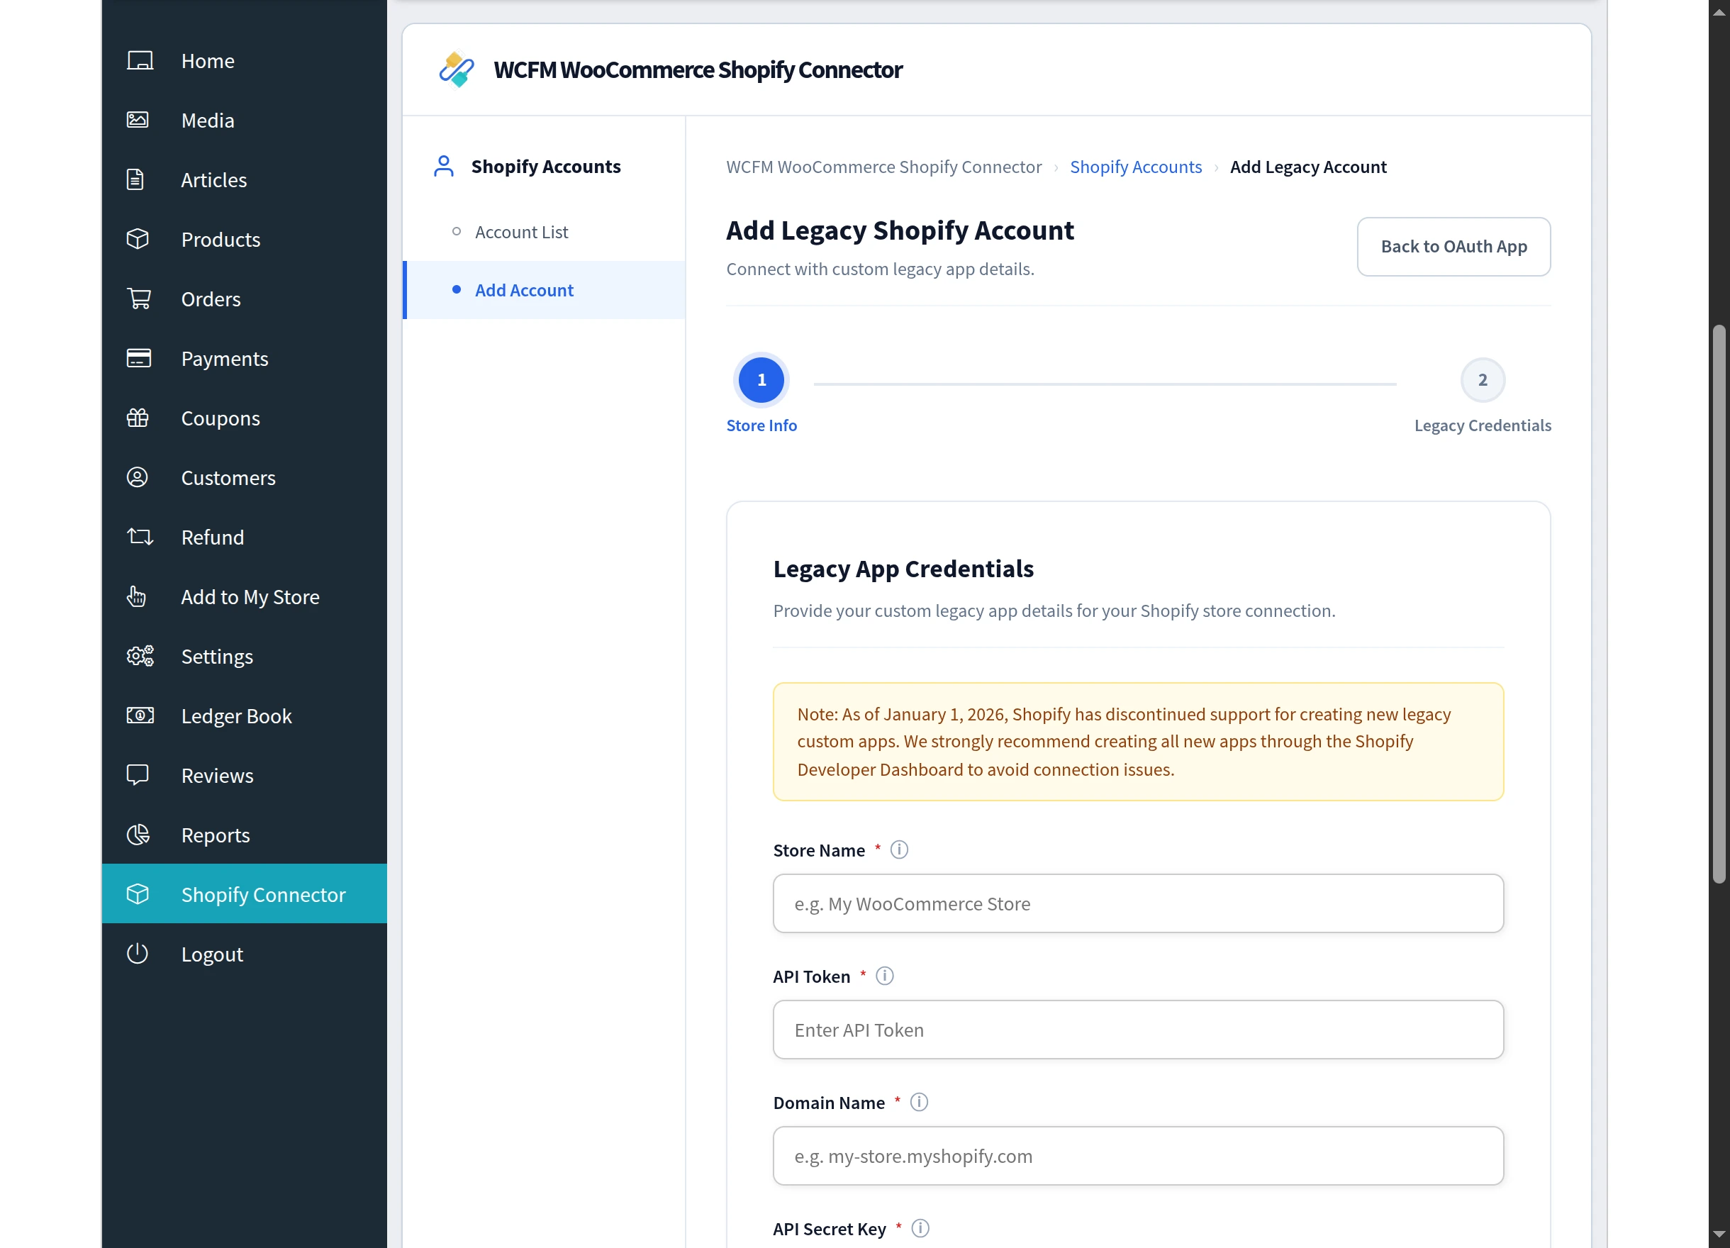The width and height of the screenshot is (1730, 1248).
Task: Select Add Account in the submenu
Action: click(x=544, y=290)
